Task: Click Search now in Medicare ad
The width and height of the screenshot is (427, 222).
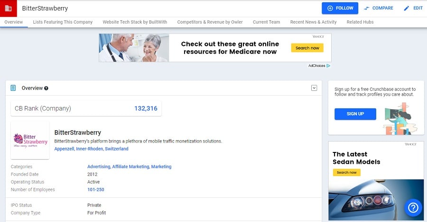Action: pos(307,48)
